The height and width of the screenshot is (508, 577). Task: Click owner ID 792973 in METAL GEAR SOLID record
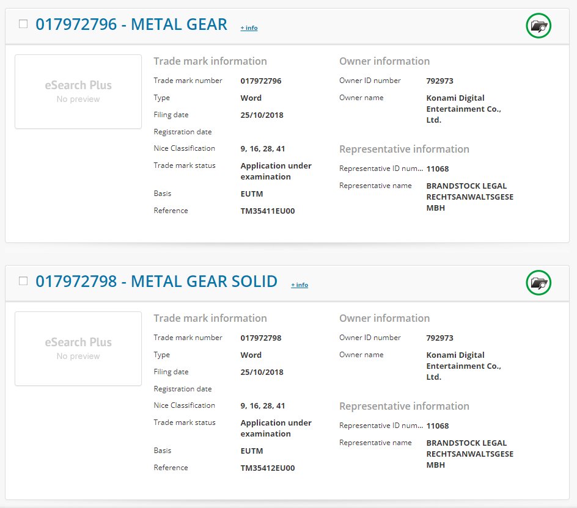tap(439, 338)
